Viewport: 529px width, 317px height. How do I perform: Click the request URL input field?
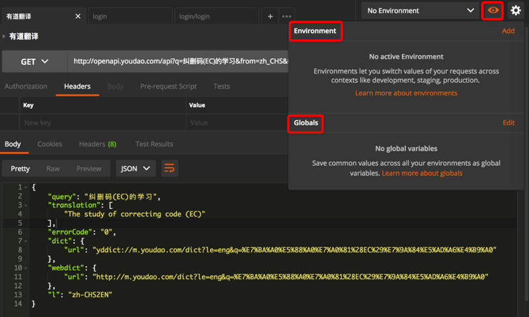[x=178, y=61]
